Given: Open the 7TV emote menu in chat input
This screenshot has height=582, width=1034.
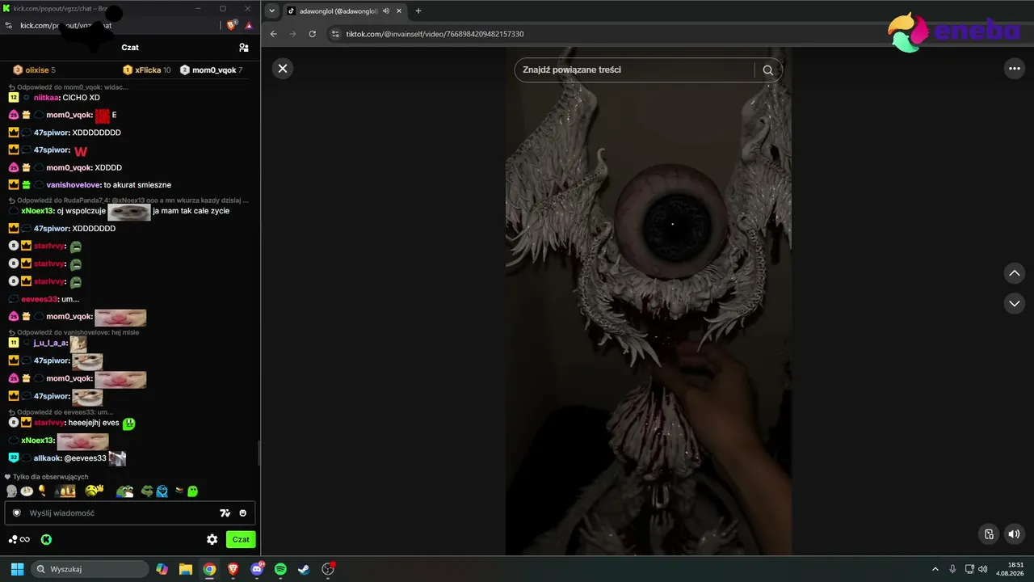Looking at the screenshot, I should (225, 512).
